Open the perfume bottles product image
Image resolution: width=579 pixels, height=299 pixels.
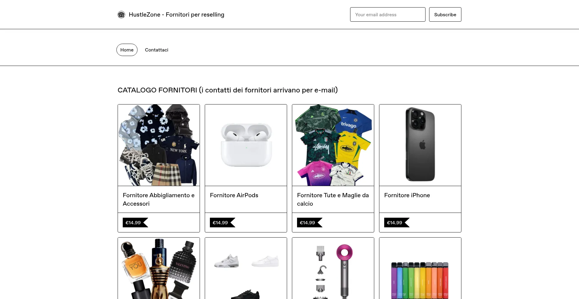point(159,269)
